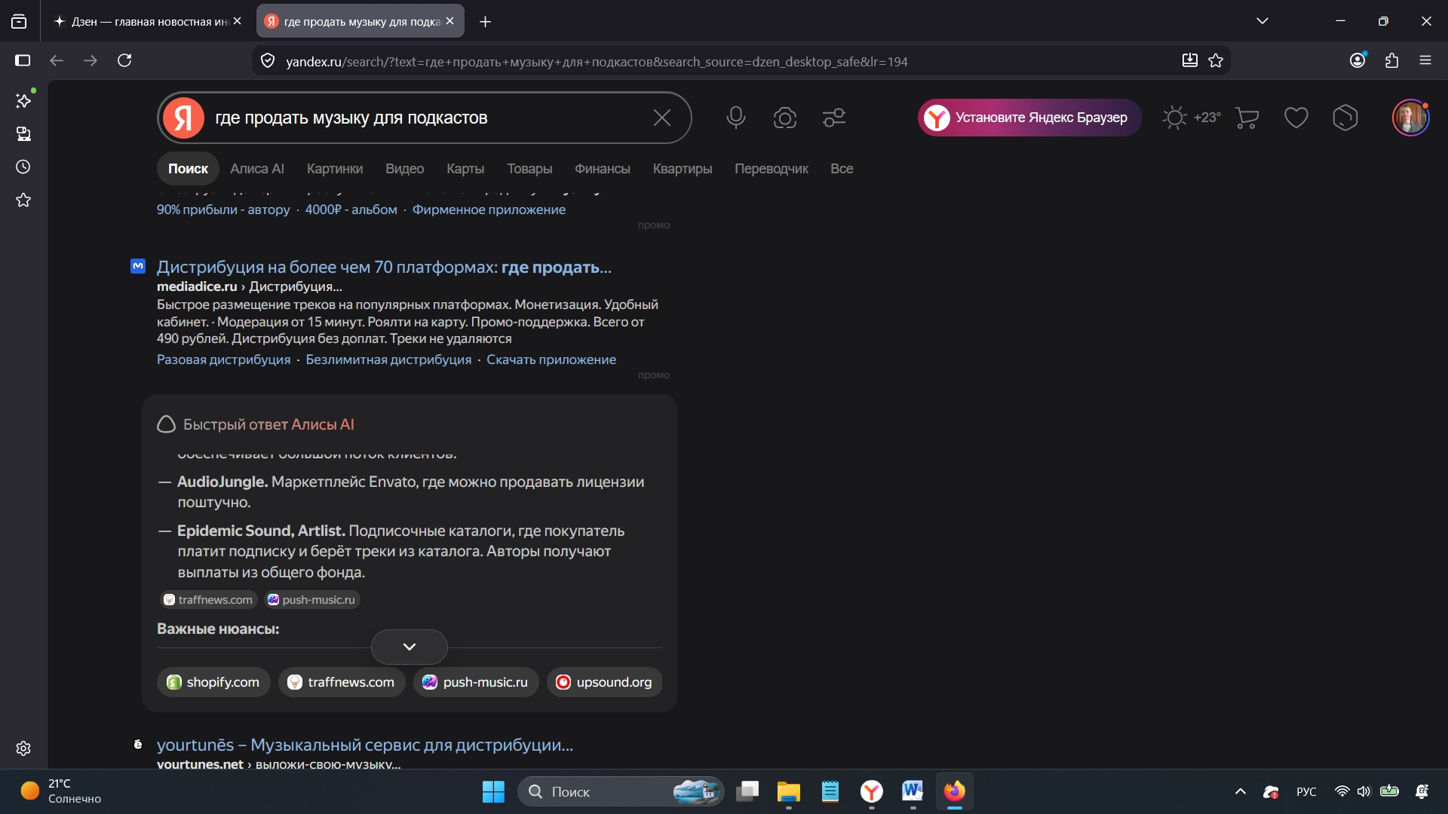Open the Переводчик tab

[x=772, y=169]
